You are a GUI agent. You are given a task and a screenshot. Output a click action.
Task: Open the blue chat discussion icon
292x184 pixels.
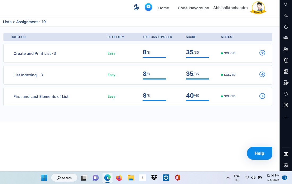(x=148, y=7)
